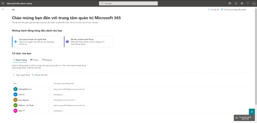
Task: Open the mobile app icon in header
Action: (236, 3)
